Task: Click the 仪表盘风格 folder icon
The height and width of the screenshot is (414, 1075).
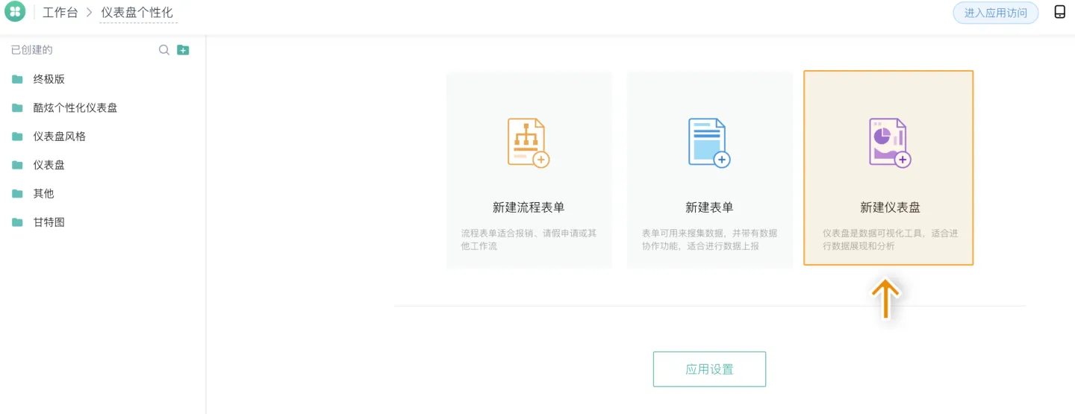Action: point(17,137)
